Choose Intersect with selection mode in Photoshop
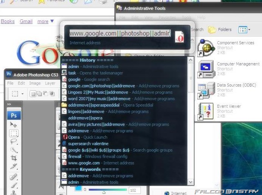 pyautogui.click(x=52, y=94)
